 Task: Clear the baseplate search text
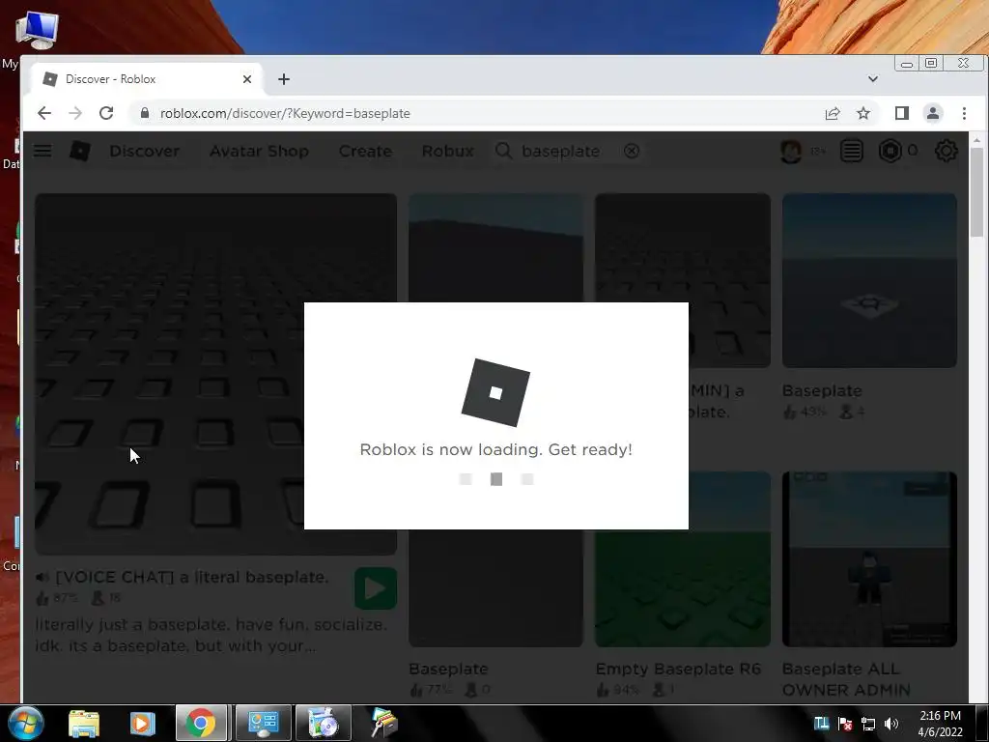click(x=632, y=151)
